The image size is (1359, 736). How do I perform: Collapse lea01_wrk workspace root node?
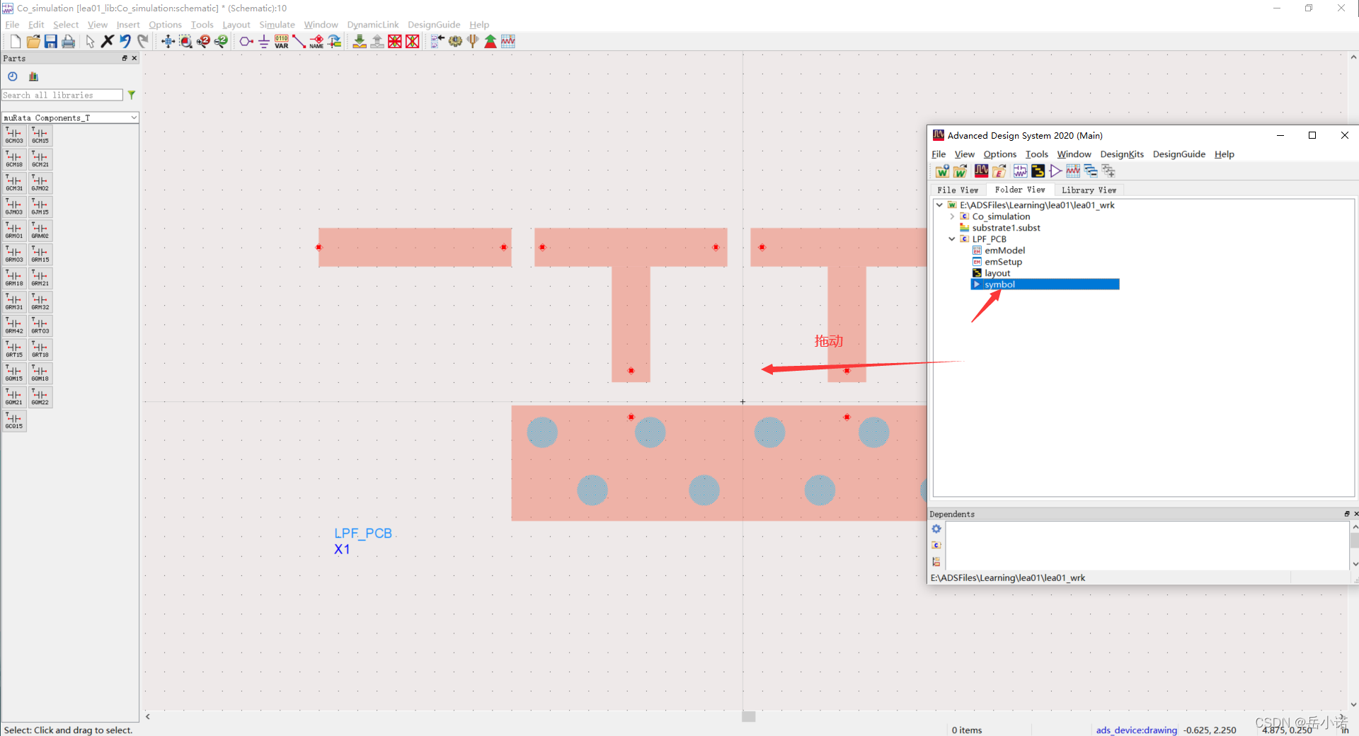(x=939, y=205)
